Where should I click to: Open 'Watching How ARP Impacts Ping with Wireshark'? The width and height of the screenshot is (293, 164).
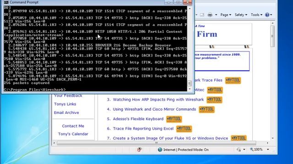pyautogui.click(x=158, y=99)
